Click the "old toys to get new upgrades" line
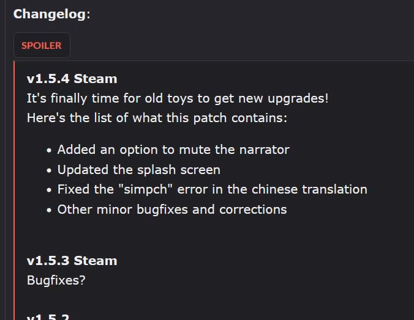 pos(178,98)
